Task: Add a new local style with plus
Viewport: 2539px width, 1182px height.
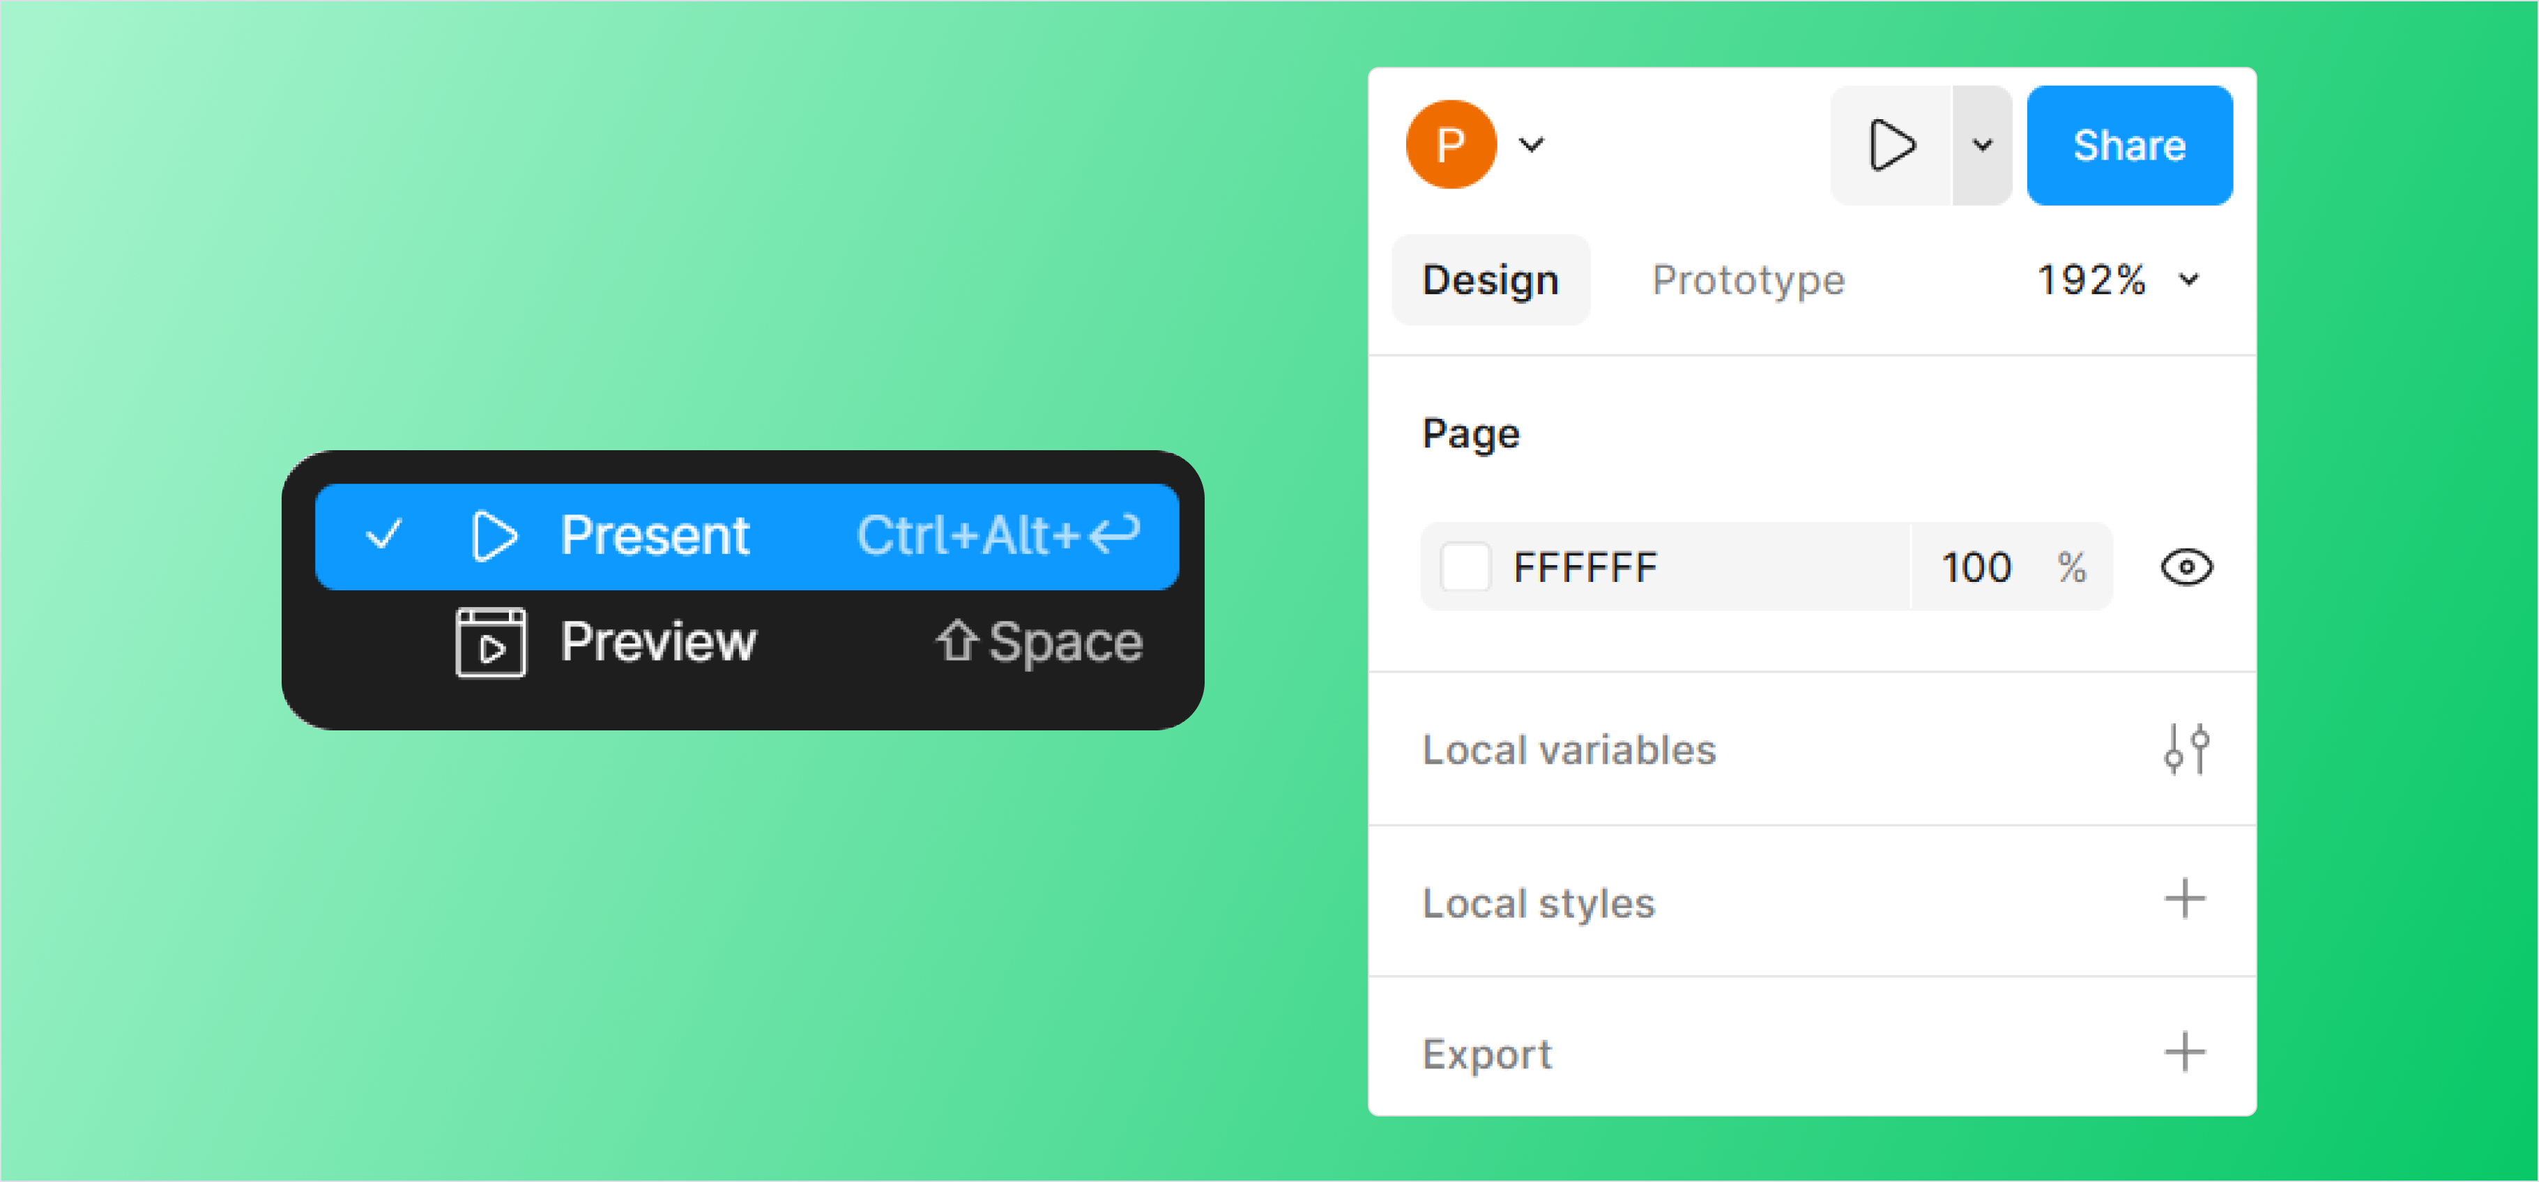Action: 2184,899
